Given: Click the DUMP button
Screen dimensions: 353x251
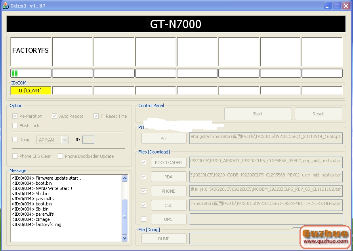Looking at the screenshot, I should click(x=164, y=239).
